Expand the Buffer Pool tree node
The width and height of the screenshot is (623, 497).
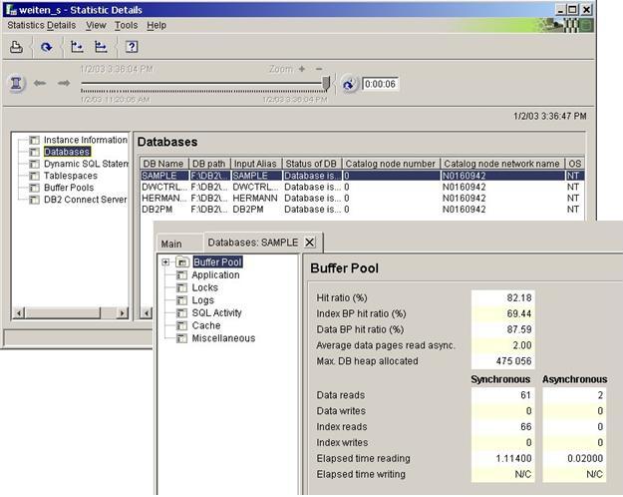pyautogui.click(x=165, y=262)
